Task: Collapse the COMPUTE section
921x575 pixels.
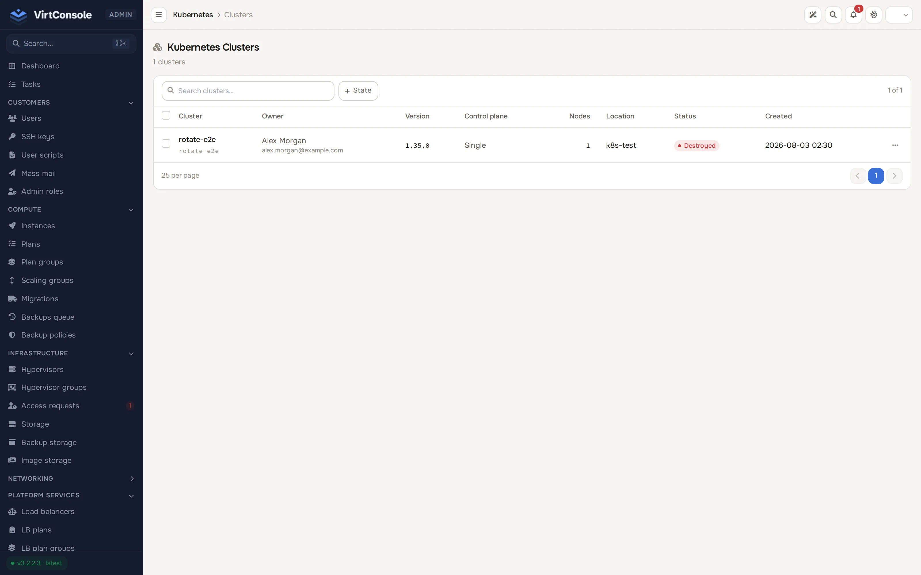Action: (x=131, y=210)
